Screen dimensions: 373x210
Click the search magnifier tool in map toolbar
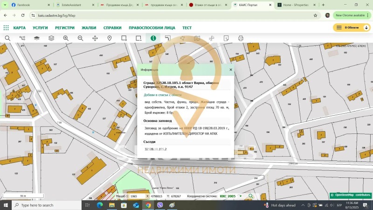coord(7,38)
